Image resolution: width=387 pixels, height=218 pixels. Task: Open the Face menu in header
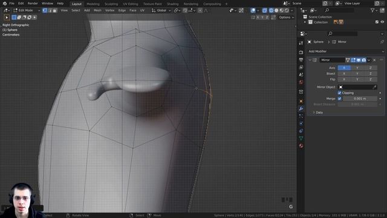tap(133, 10)
